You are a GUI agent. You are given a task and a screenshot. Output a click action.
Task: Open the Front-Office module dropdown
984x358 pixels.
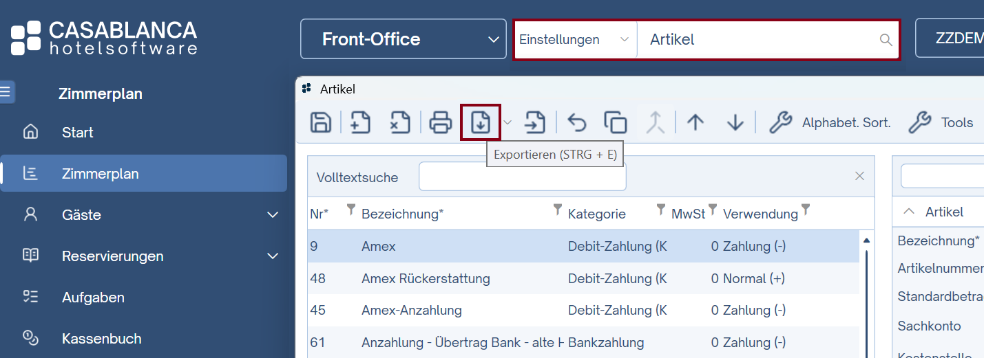[403, 39]
